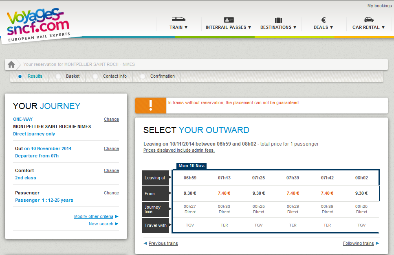Click the 00h39 Direct journey time
This screenshot has height=255, width=394.
point(327,209)
